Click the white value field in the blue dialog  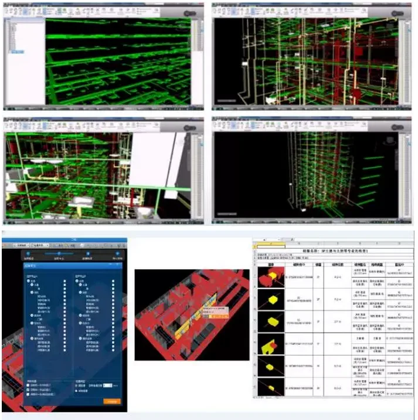pos(108,385)
